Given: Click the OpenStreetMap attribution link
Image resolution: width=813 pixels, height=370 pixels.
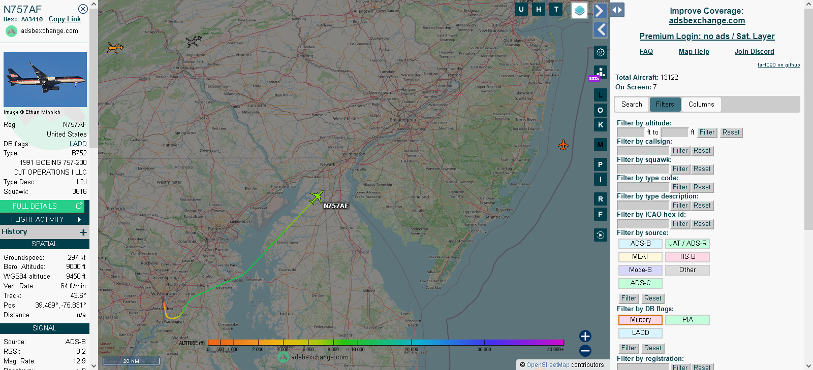Looking at the screenshot, I should 548,365.
